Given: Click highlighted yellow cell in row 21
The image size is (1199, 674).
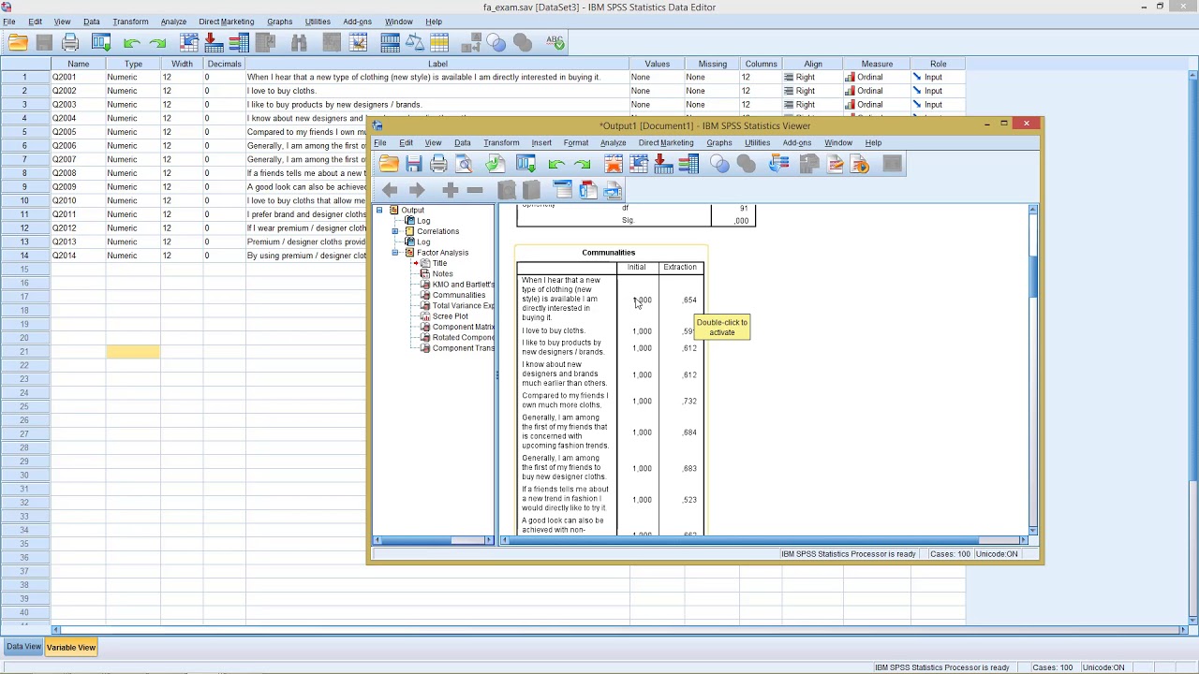Looking at the screenshot, I should [x=133, y=351].
